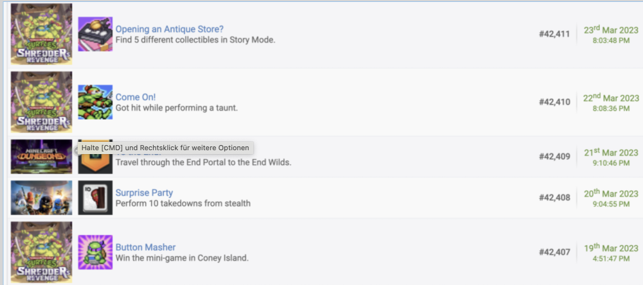
Task: Click the 20th Mar 2023 date
Action: [611, 193]
